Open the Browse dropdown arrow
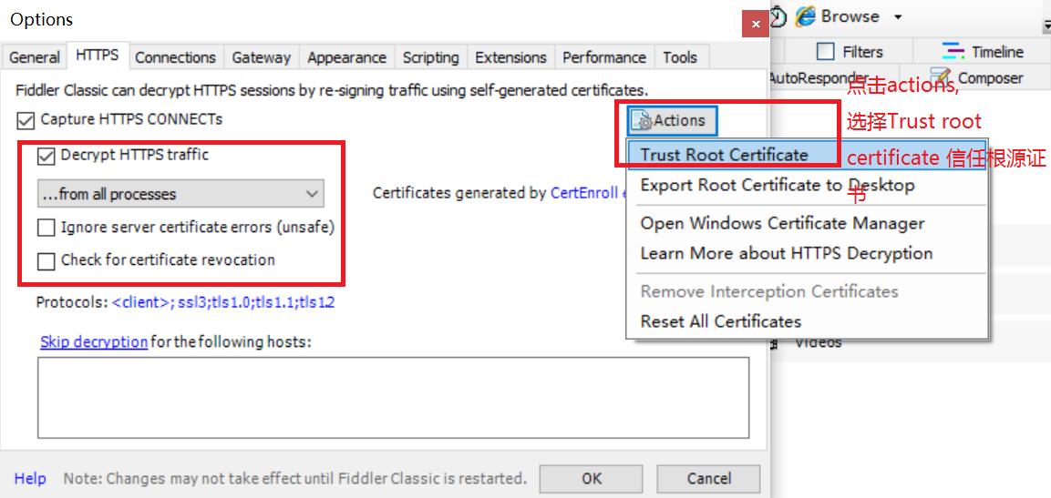 tap(898, 16)
